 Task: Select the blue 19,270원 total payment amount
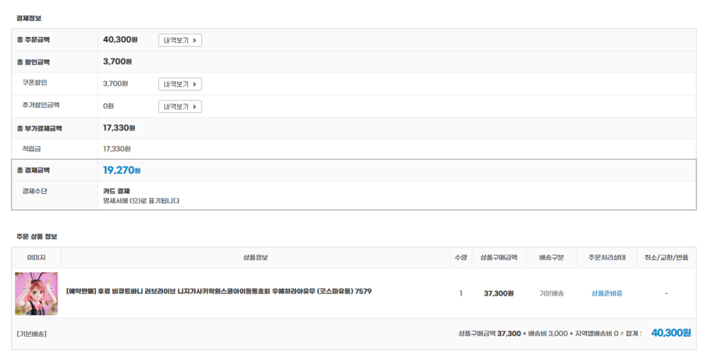(x=121, y=170)
